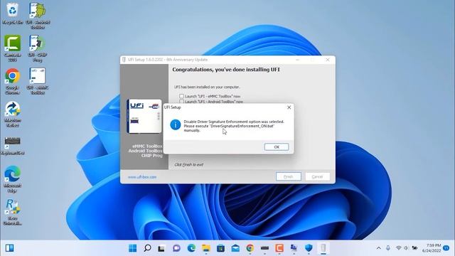This screenshot has width=455, height=256.
Task: Close the UFI Setup message dialog with X
Action: (289, 107)
